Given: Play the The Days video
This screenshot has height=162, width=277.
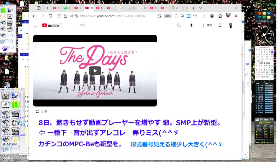Looking at the screenshot, I should coord(95,71).
